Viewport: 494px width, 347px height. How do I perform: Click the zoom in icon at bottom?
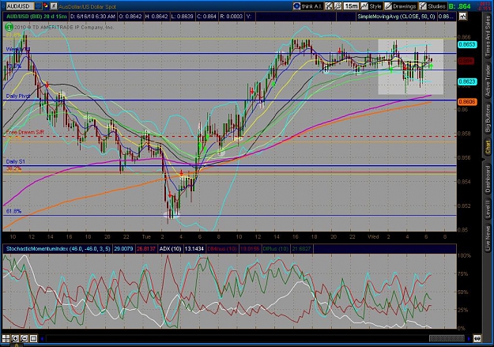(x=15, y=339)
